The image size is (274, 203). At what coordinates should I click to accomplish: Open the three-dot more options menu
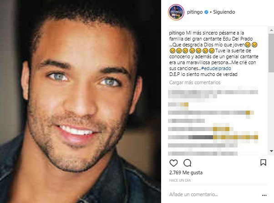coord(264,195)
